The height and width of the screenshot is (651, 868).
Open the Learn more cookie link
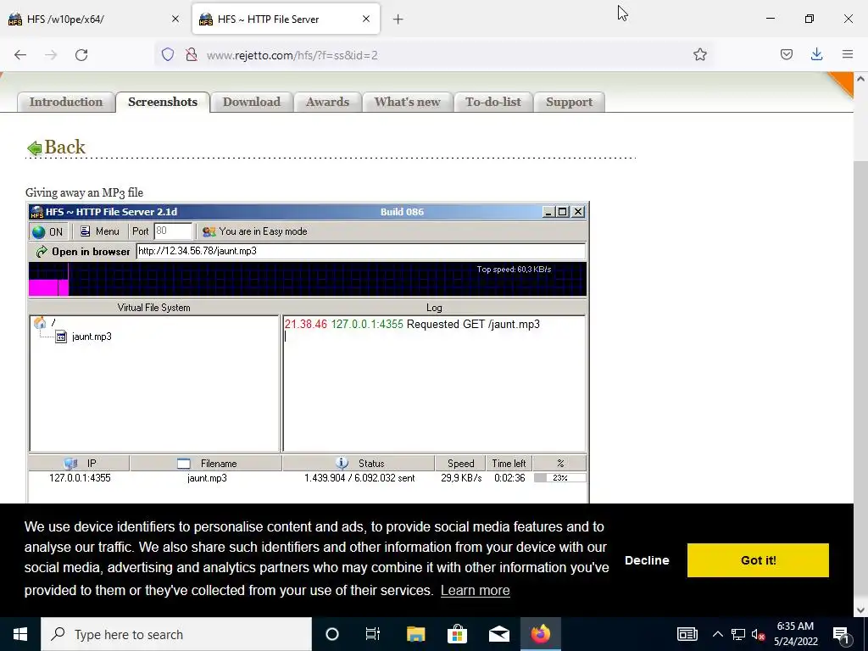click(x=475, y=591)
